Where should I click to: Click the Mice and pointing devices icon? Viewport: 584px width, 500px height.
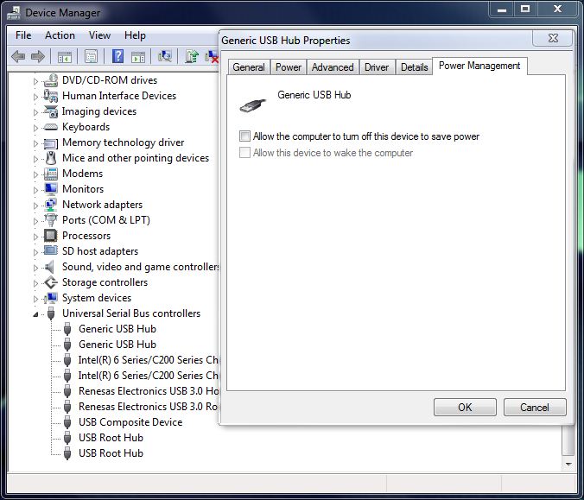[51, 158]
